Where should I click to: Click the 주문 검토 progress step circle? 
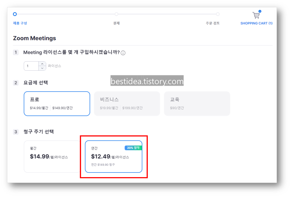[218, 14]
